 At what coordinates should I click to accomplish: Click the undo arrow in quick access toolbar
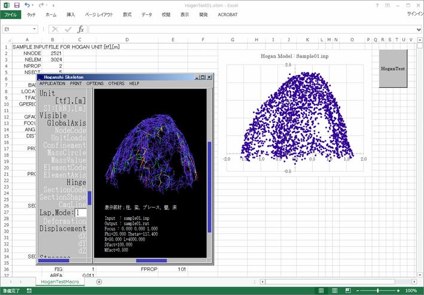[26, 5]
